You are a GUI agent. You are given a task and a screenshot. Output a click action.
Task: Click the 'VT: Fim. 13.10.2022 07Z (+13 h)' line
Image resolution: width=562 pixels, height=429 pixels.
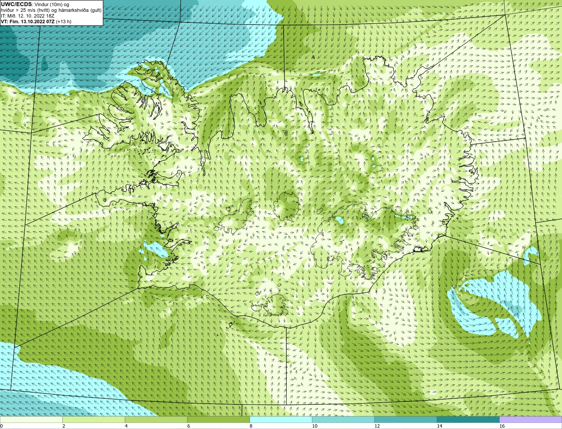36,21
